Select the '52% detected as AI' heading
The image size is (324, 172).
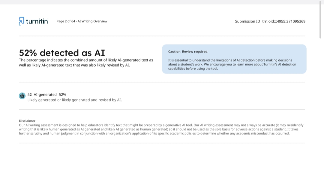62,53
